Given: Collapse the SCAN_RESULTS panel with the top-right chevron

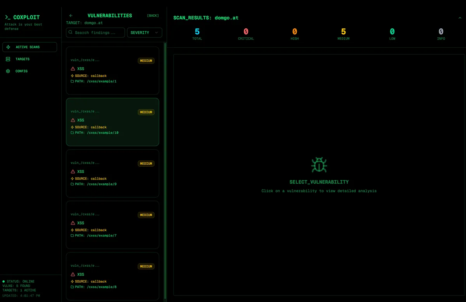Looking at the screenshot, I should [461, 17].
